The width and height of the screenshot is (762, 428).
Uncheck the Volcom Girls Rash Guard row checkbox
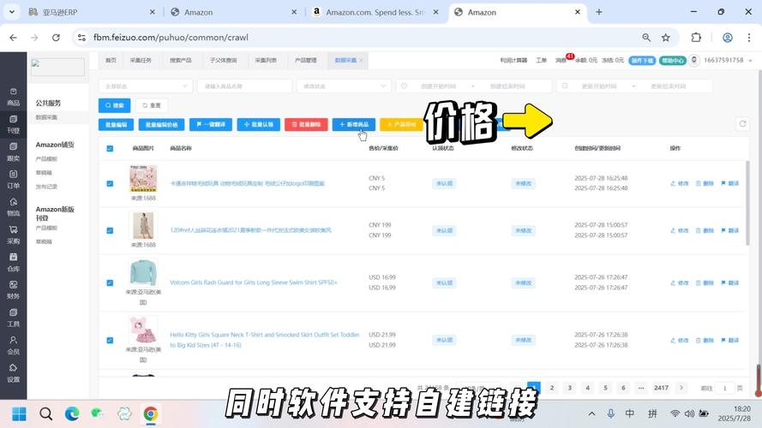tap(110, 282)
